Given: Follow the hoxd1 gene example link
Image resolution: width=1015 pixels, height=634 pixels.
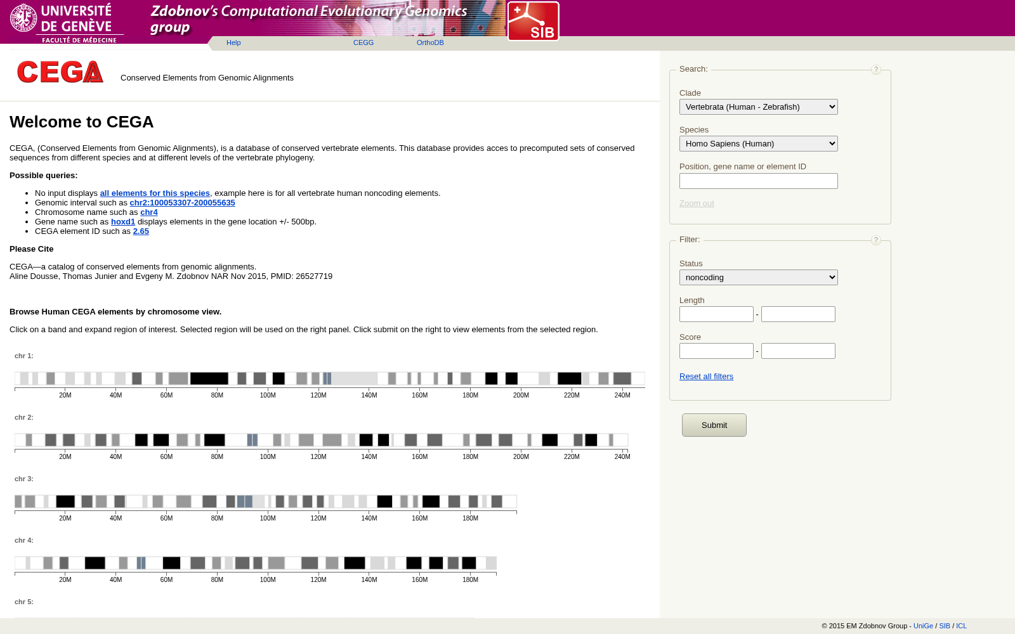Looking at the screenshot, I should (x=123, y=222).
